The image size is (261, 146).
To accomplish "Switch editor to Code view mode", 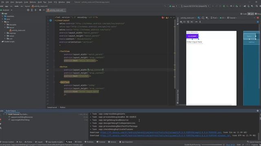I will point(243,14).
